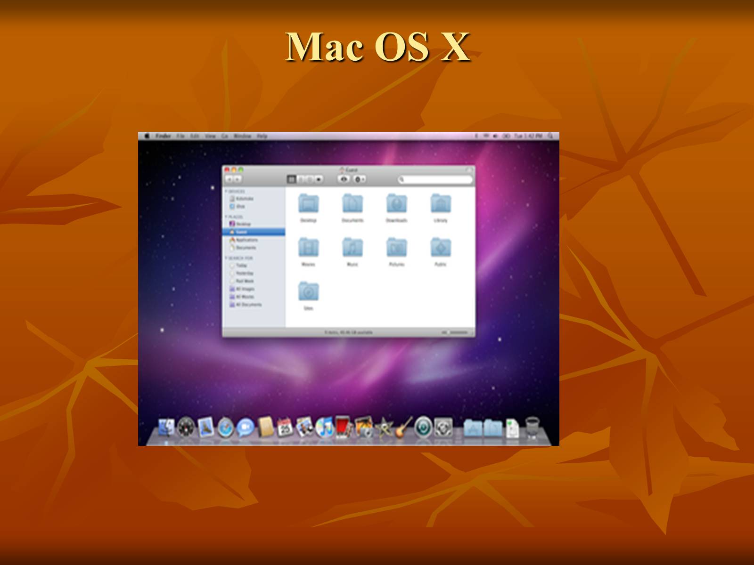Open the Desktop folder icon in Finder

tap(309, 203)
